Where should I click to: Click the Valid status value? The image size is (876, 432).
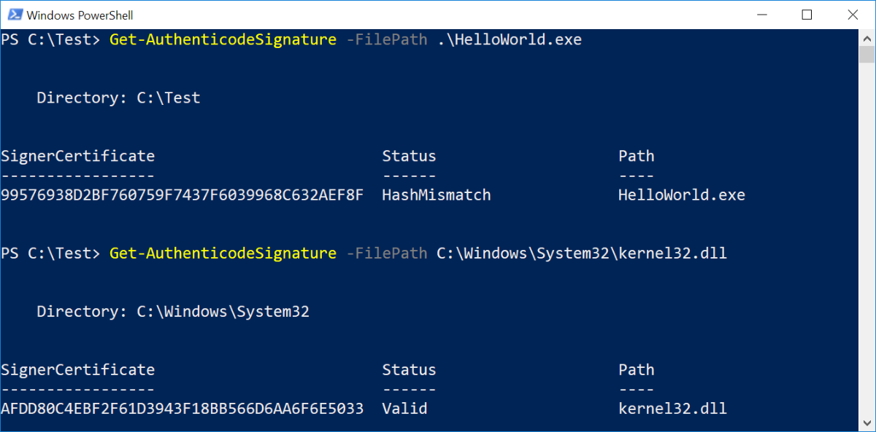point(404,409)
